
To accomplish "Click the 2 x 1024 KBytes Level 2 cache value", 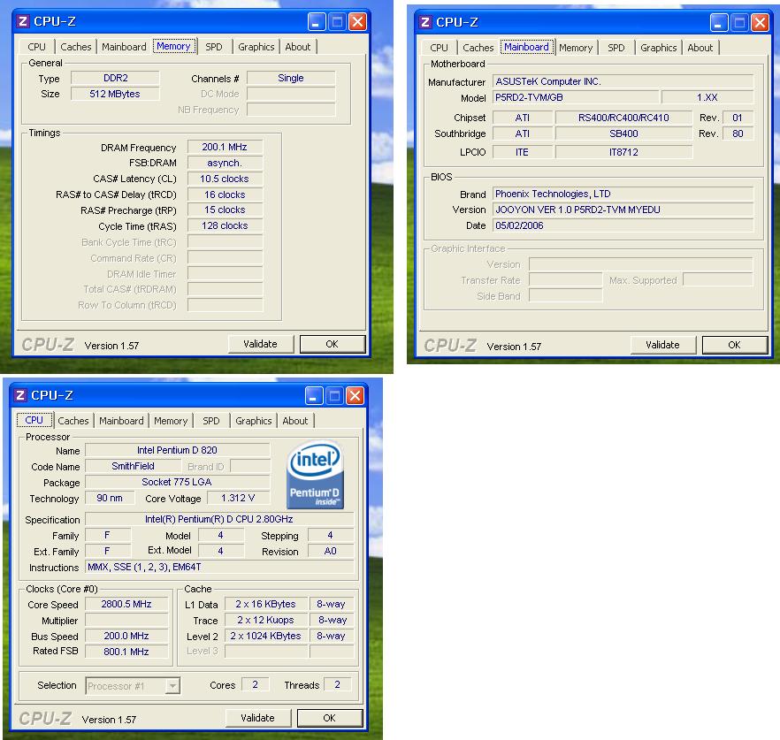I will click(265, 636).
